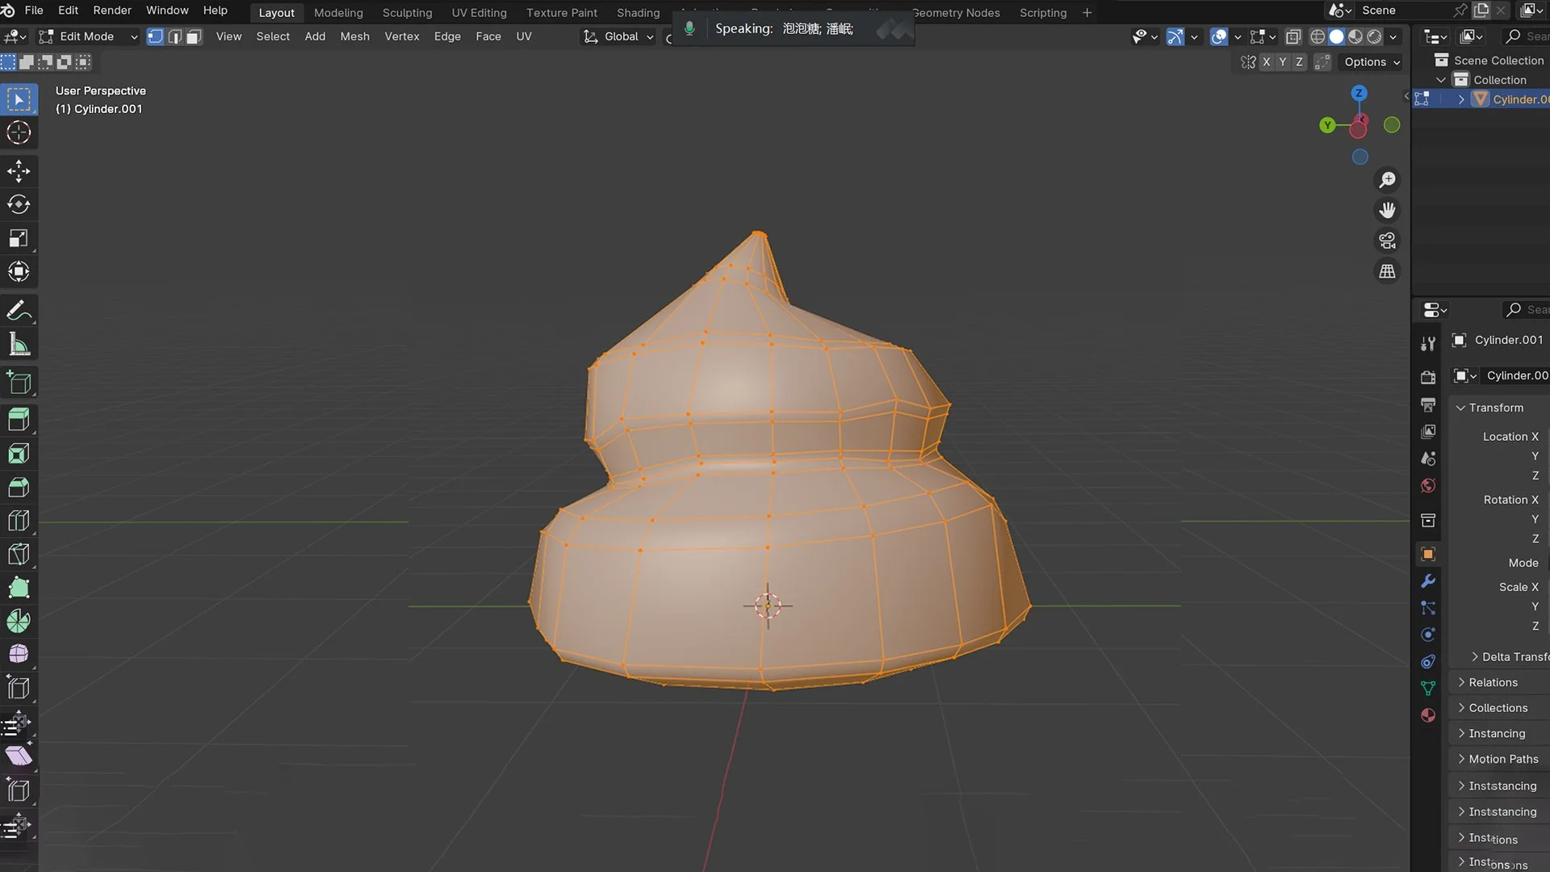Click the camera view icon
This screenshot has height=872, width=1550.
pyautogui.click(x=1387, y=241)
